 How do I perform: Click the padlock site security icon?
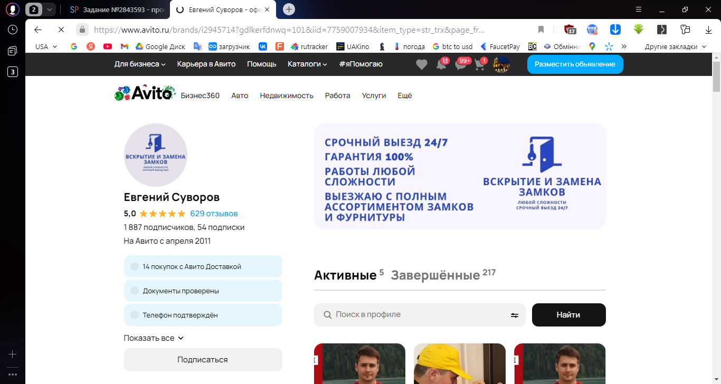coord(82,30)
